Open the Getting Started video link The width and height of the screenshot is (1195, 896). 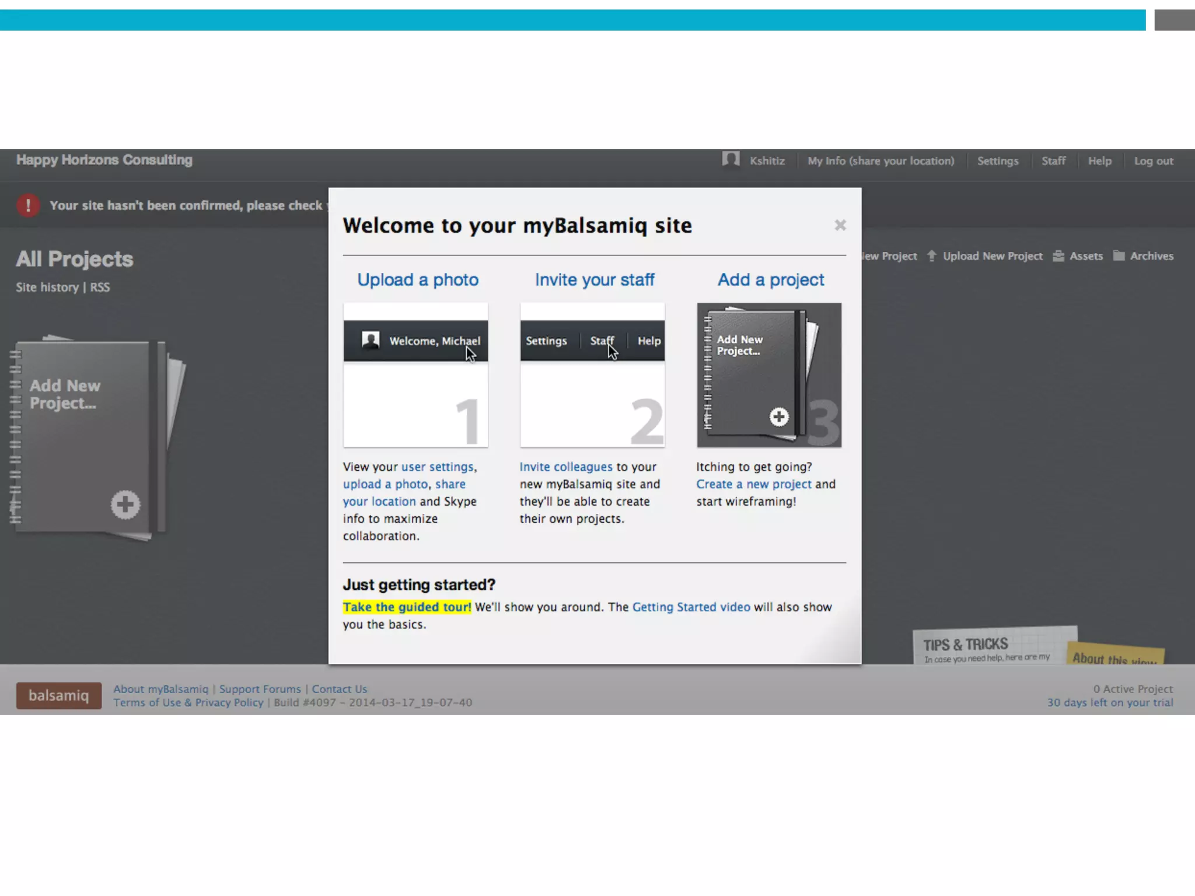(691, 607)
